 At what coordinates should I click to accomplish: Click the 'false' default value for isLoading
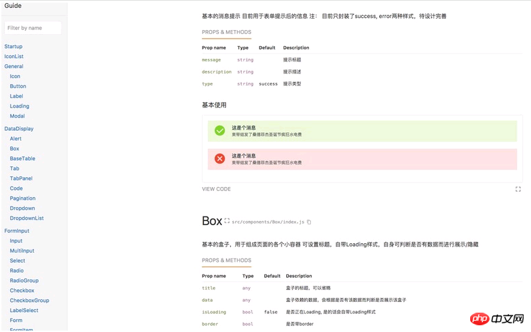(271, 312)
